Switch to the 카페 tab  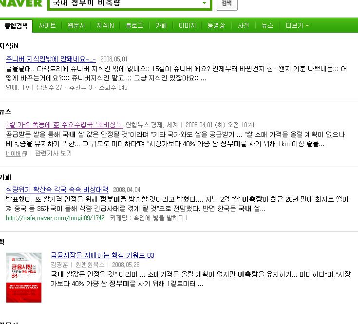161,25
